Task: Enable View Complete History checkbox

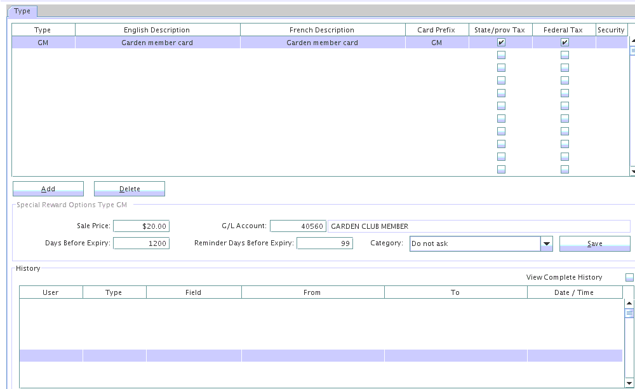Action: 629,277
